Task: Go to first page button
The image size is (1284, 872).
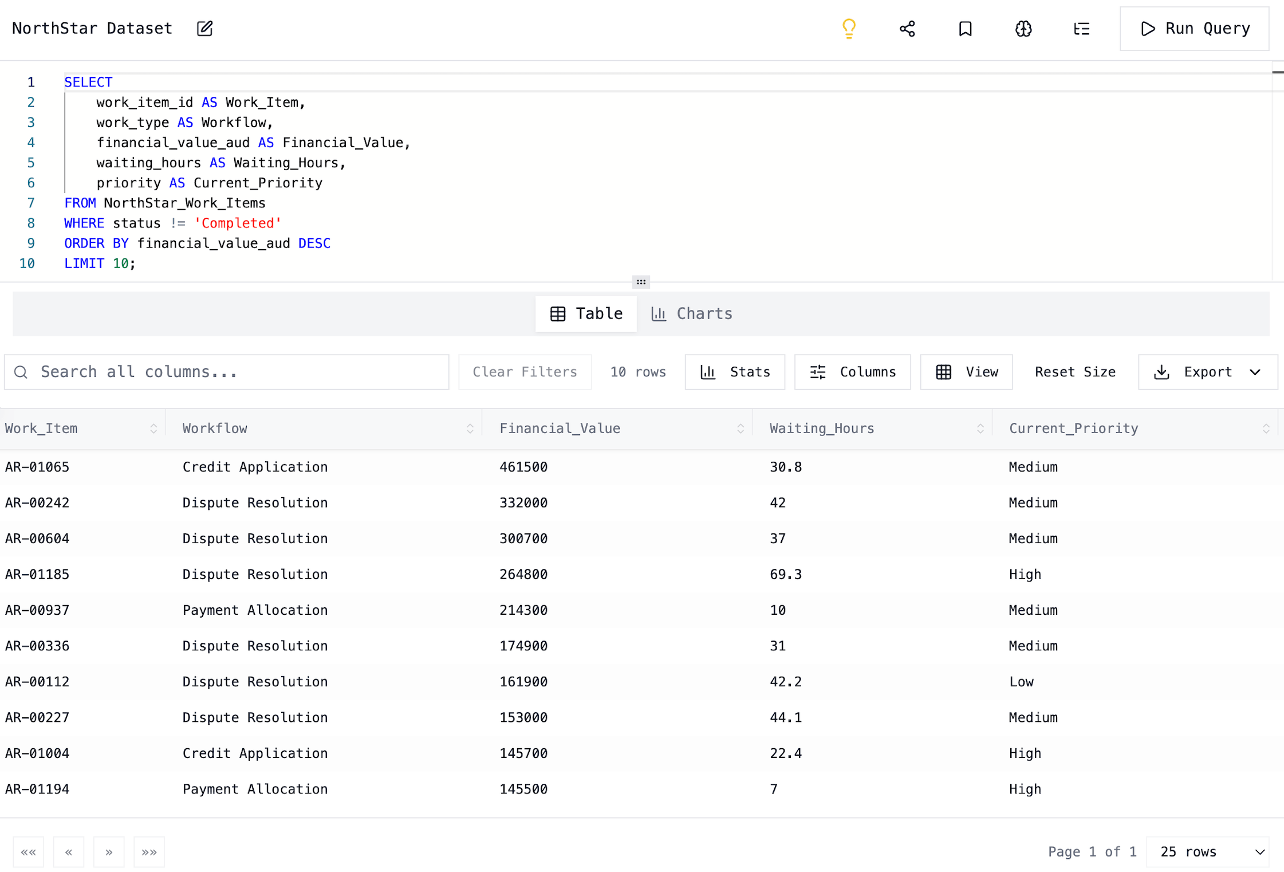Action: [29, 852]
